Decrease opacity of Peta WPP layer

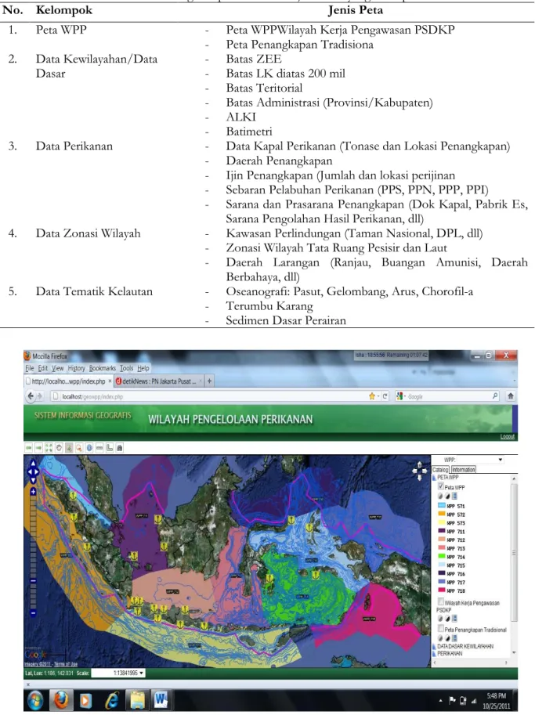tap(440, 497)
